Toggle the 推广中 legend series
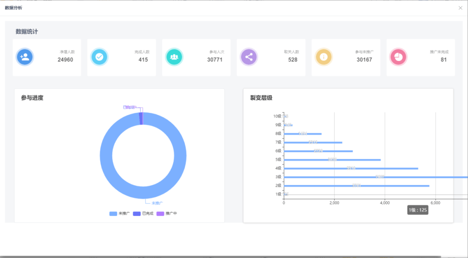 [166, 213]
